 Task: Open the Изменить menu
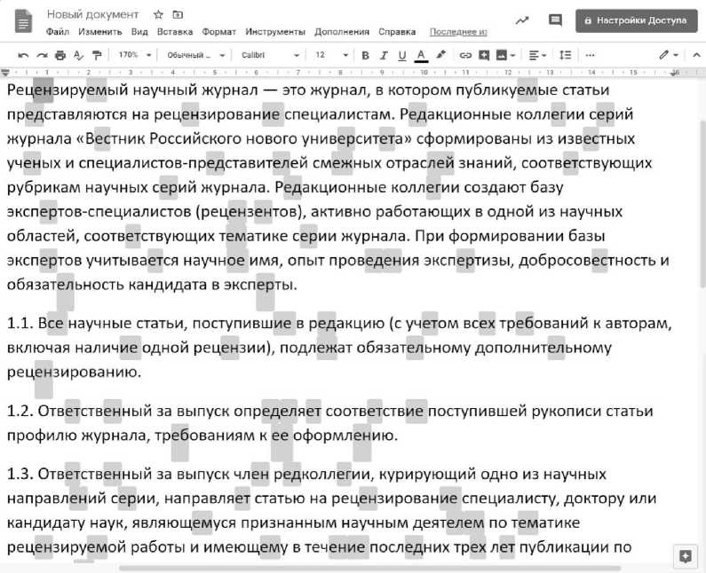point(100,32)
